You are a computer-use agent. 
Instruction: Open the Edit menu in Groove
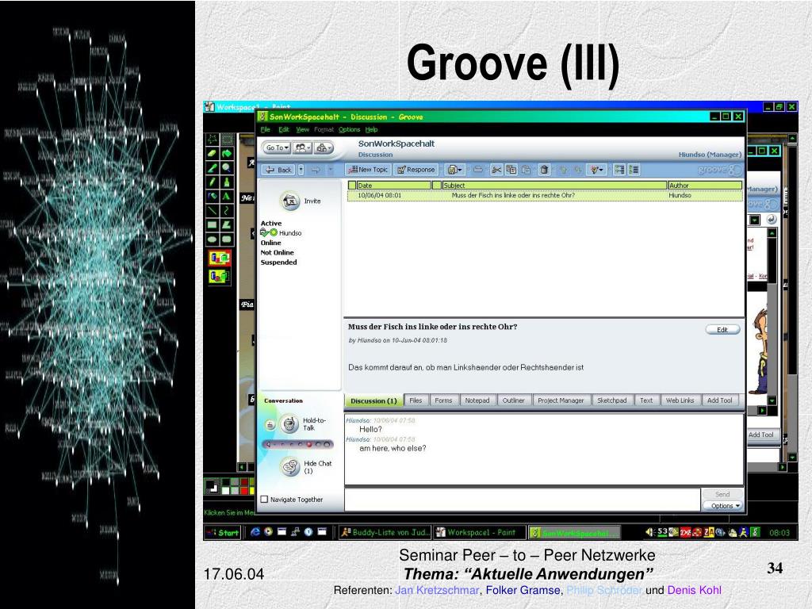tap(284, 129)
